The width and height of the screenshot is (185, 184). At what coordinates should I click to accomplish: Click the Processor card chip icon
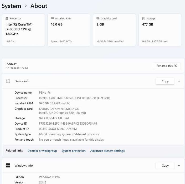[7, 18]
